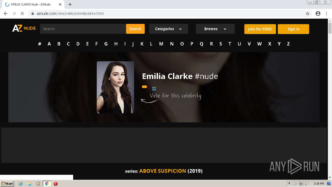Open volume control in tray
Viewport: 332px width, 187px height.
[295, 184]
